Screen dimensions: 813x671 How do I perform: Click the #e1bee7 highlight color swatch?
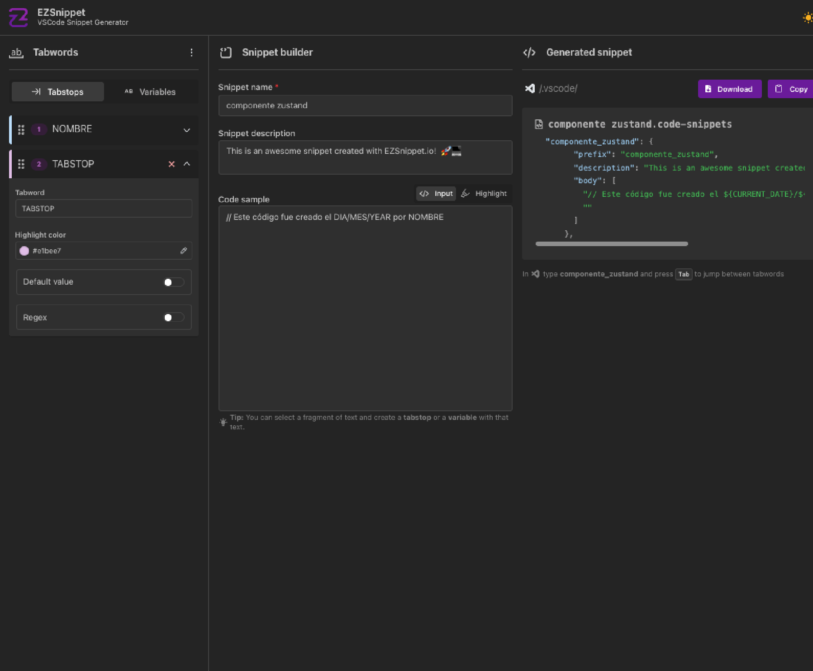click(25, 251)
